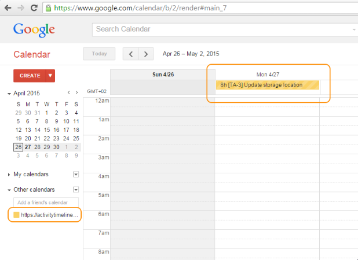Select Mon 4/27 column header
Screen dimensions: 358x260
click(268, 75)
